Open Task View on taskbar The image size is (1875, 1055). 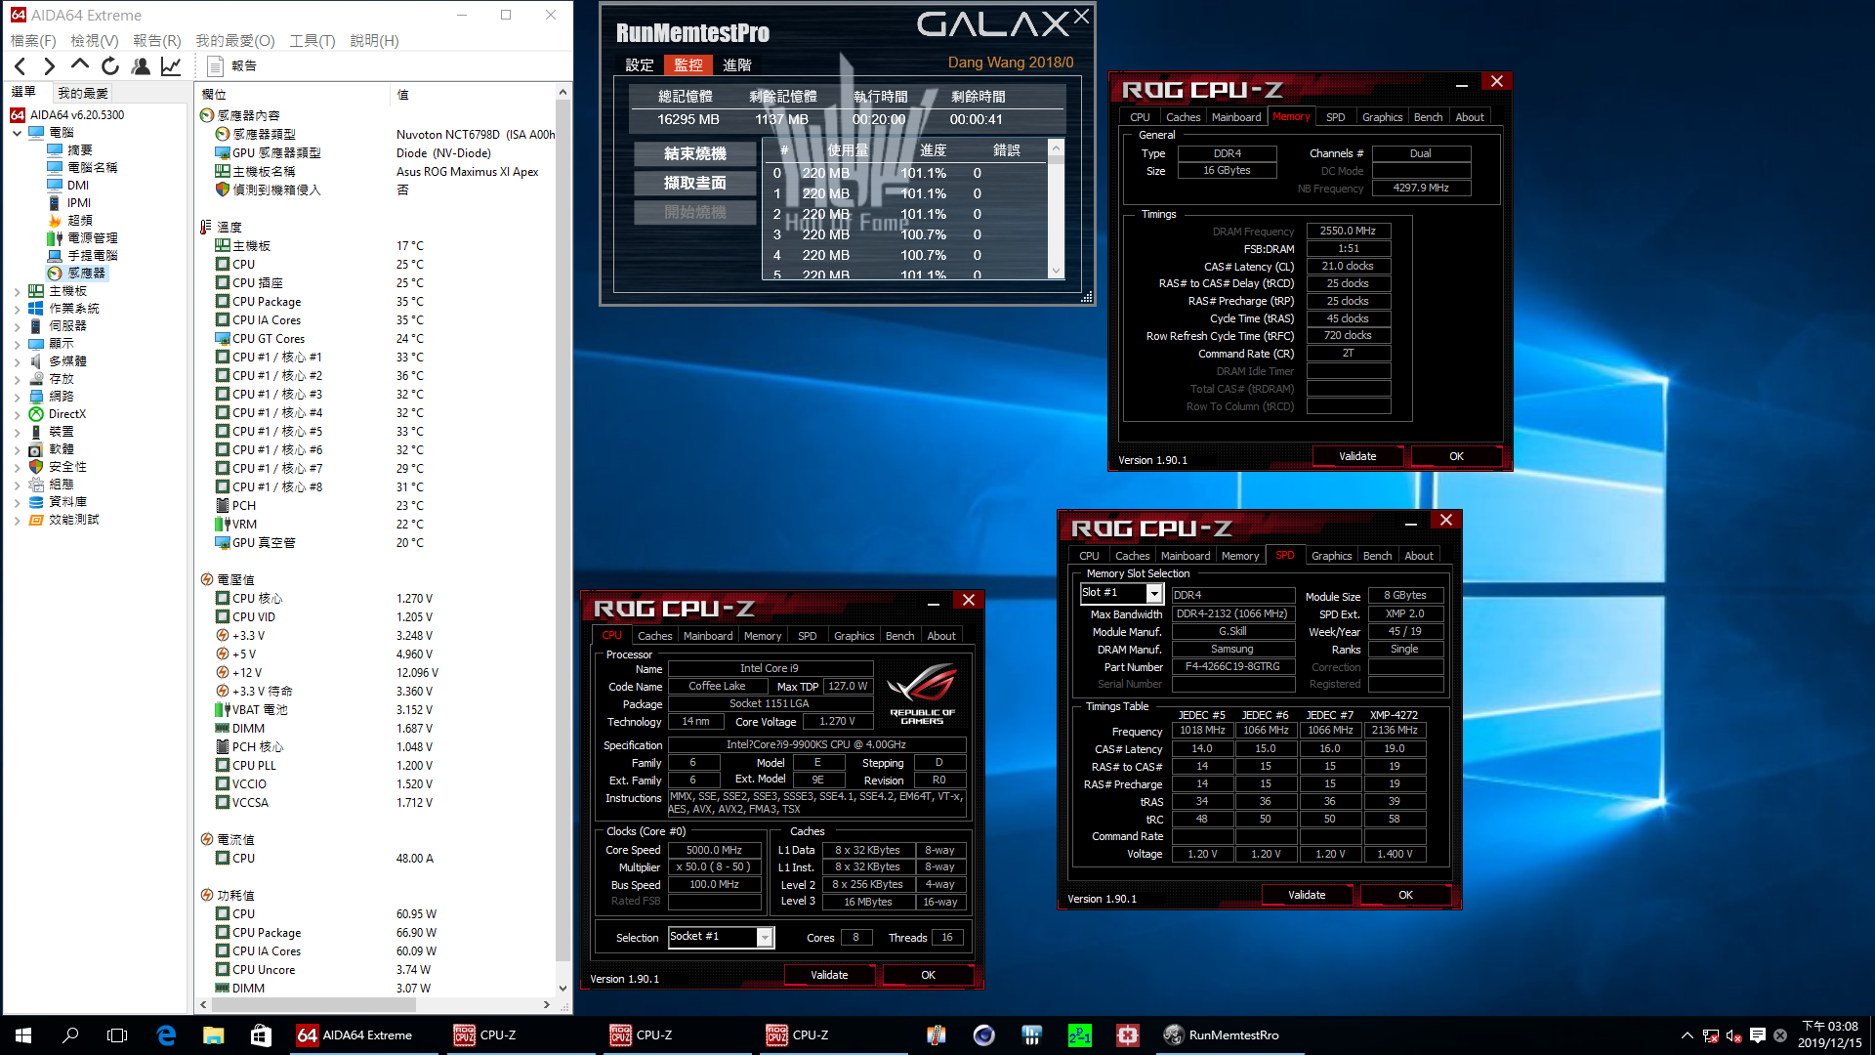(x=117, y=1035)
